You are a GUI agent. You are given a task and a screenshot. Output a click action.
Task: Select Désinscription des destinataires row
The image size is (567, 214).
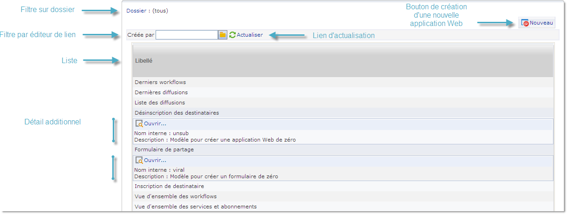point(343,113)
